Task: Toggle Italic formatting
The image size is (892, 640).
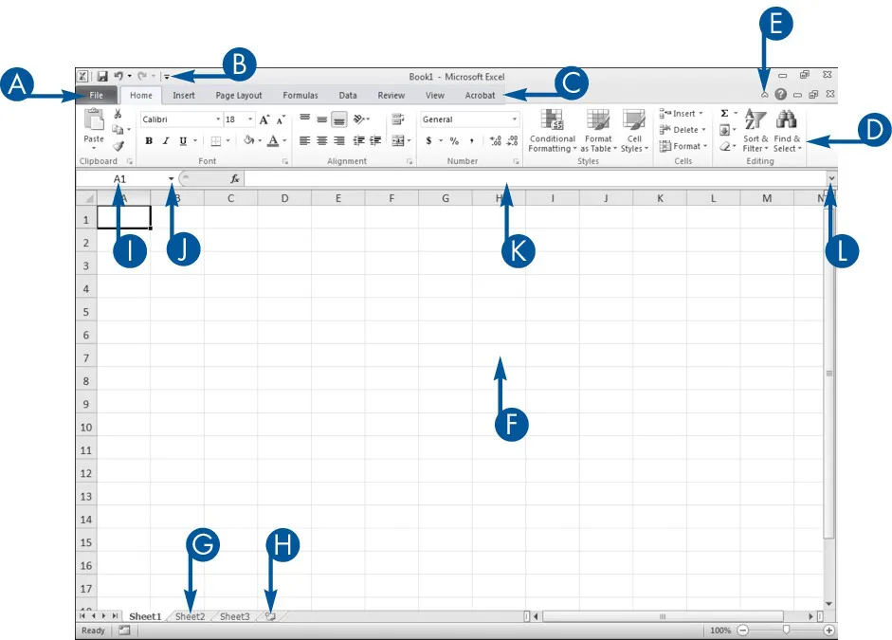Action: 165,140
